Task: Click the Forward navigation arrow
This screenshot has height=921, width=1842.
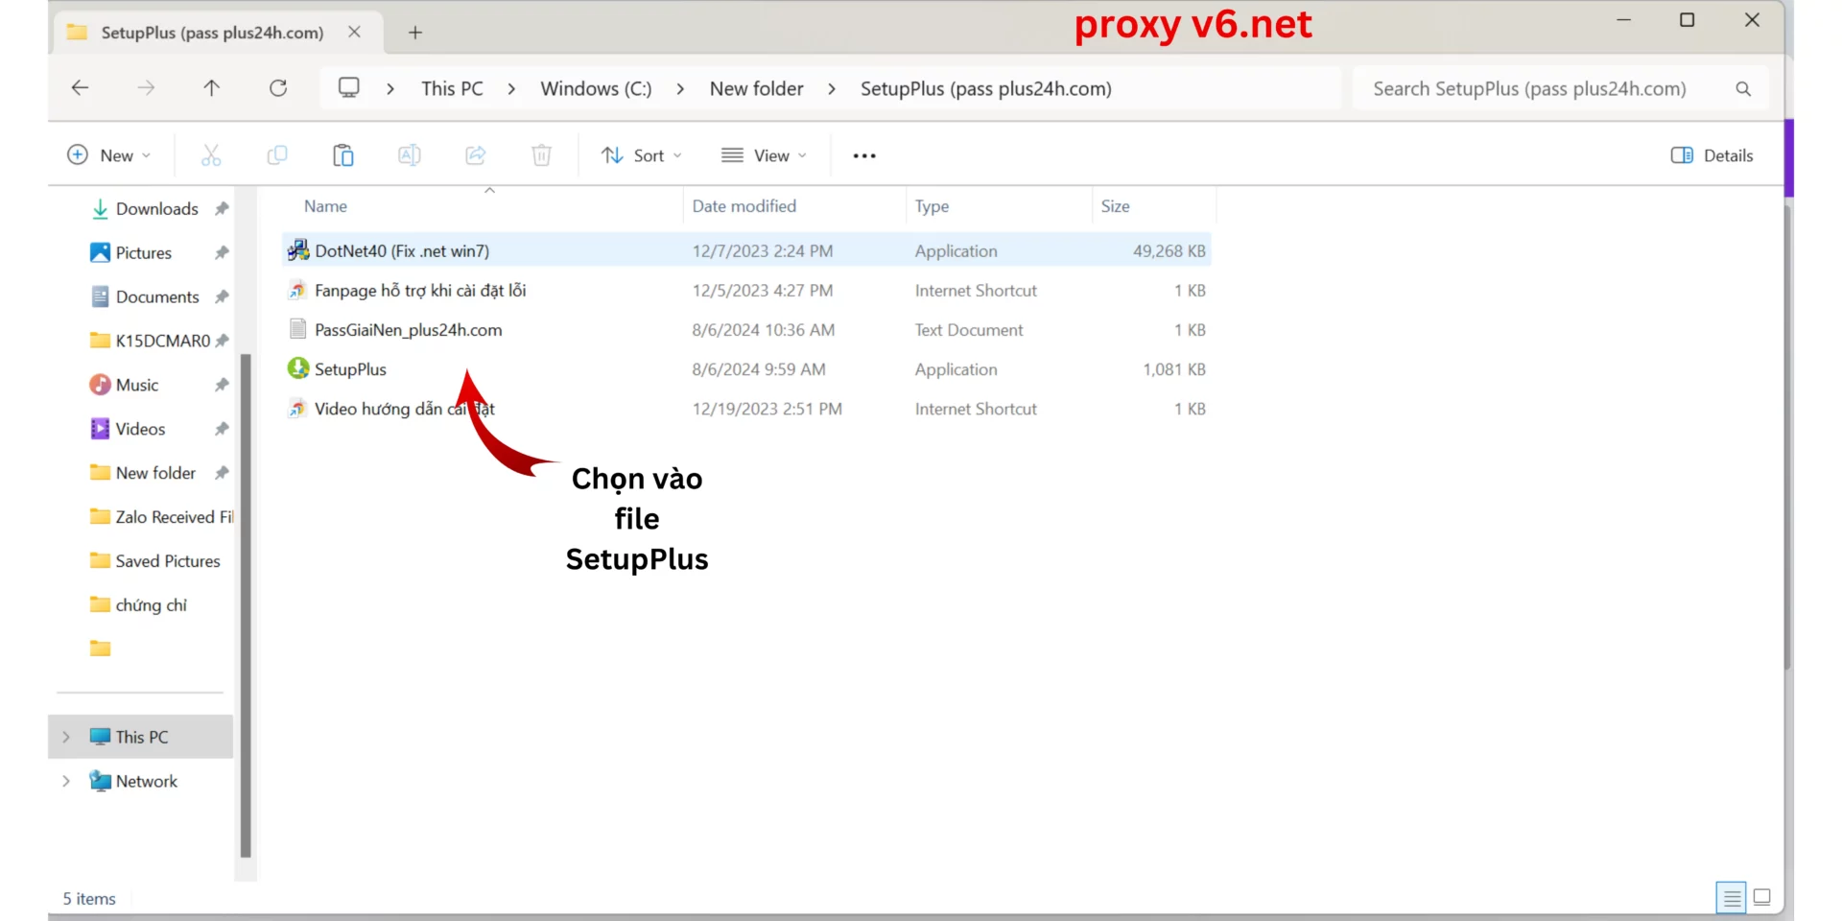Action: coord(146,88)
